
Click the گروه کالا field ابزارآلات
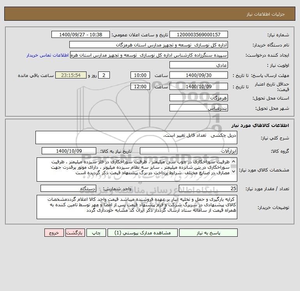pos(189,151)
